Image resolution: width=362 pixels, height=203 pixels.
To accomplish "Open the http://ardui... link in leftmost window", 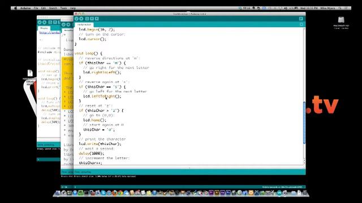I will pyautogui.click(x=50, y=33).
